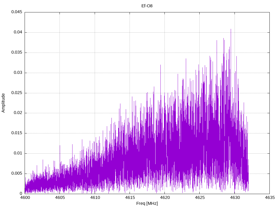Click x-axis tick label 4630
This screenshot has width=277, height=207.
(235, 198)
